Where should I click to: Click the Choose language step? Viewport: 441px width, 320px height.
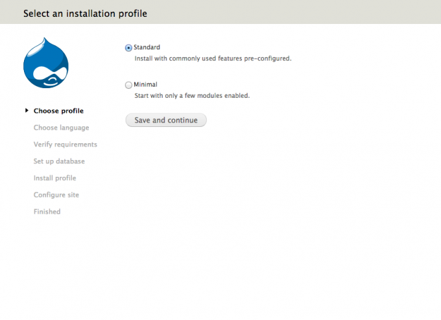tap(61, 128)
